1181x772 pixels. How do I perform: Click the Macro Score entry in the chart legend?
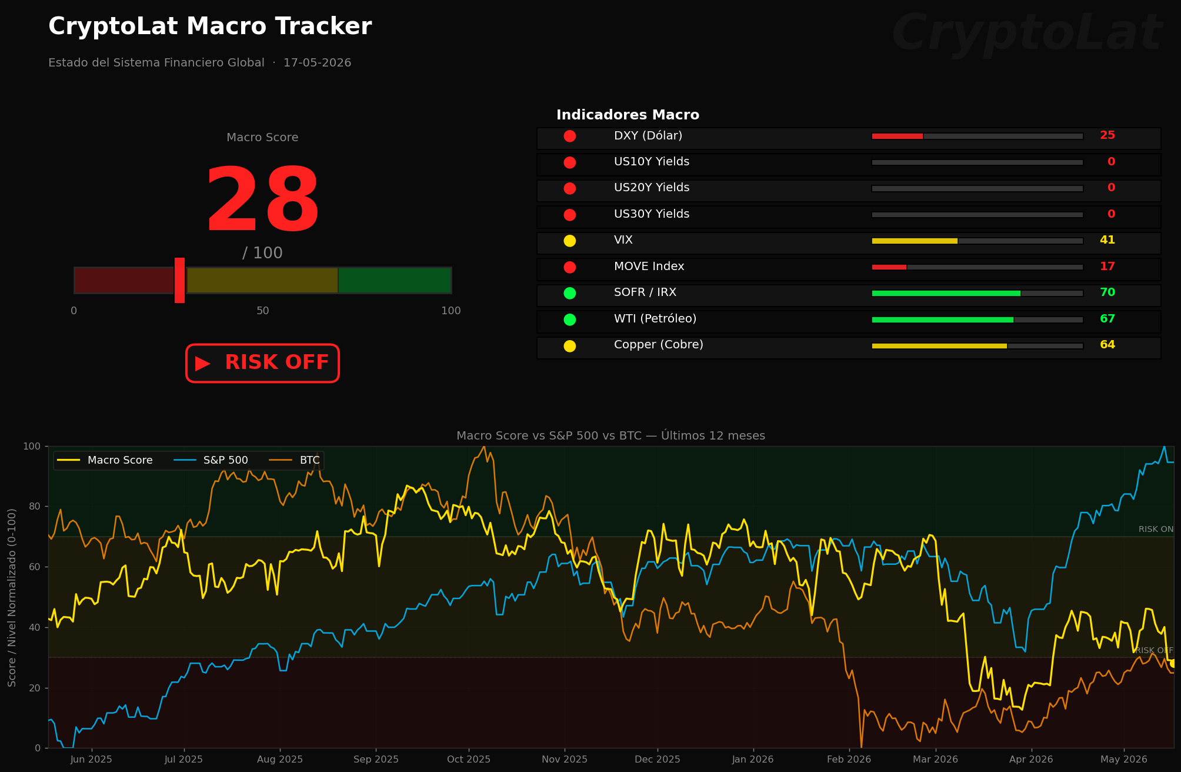click(105, 460)
